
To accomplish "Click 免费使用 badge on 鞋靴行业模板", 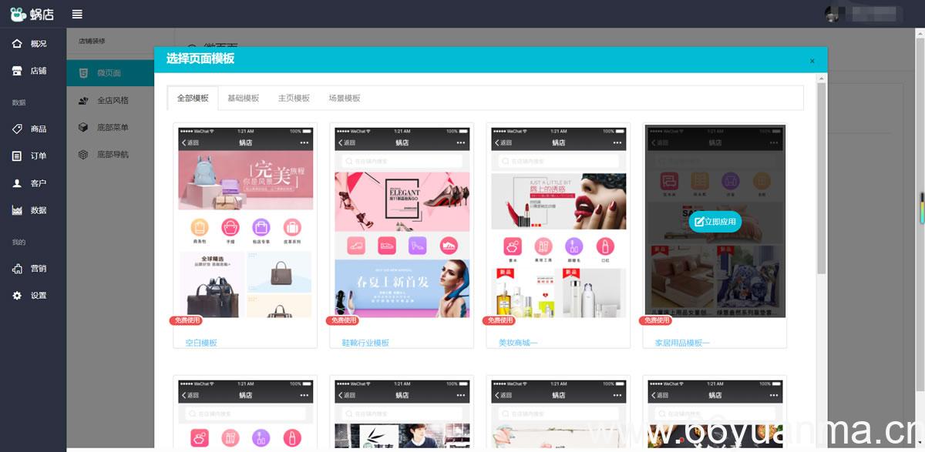I will 342,320.
